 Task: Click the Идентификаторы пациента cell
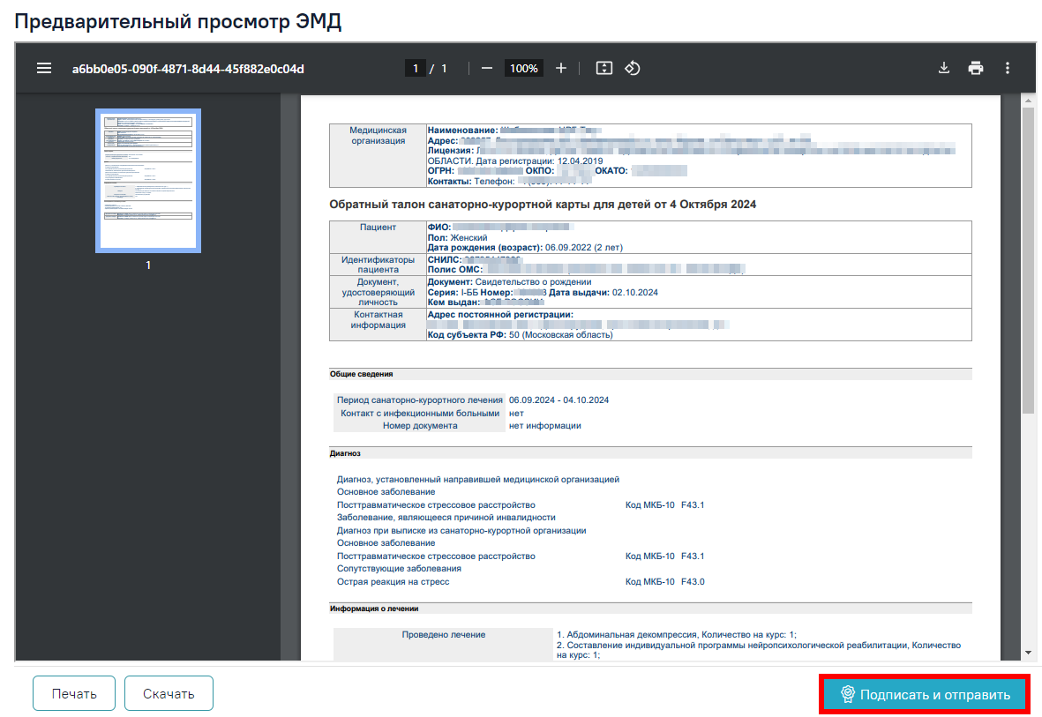tap(379, 265)
